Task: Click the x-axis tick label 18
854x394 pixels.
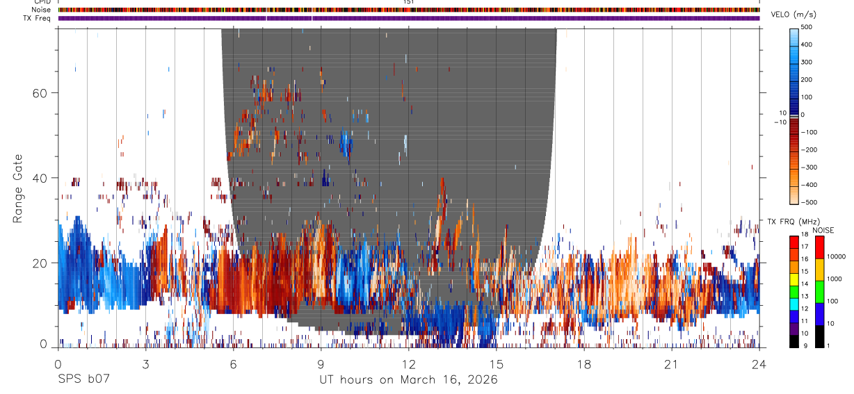Action: coord(583,365)
